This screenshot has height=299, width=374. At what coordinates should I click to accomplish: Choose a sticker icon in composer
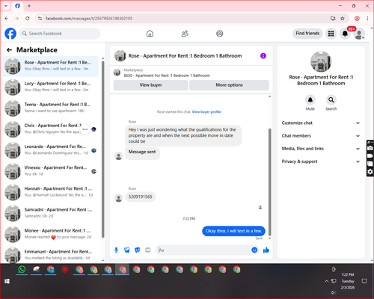pos(138,250)
